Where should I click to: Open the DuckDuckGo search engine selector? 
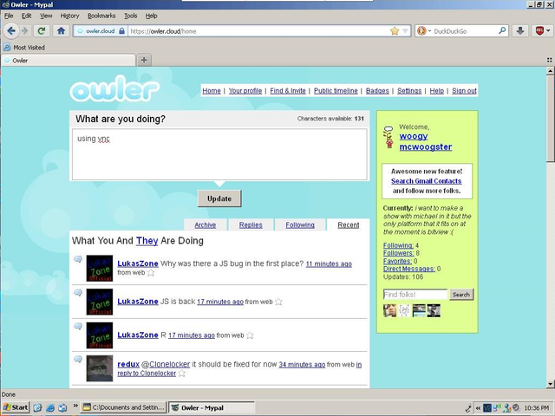(424, 31)
